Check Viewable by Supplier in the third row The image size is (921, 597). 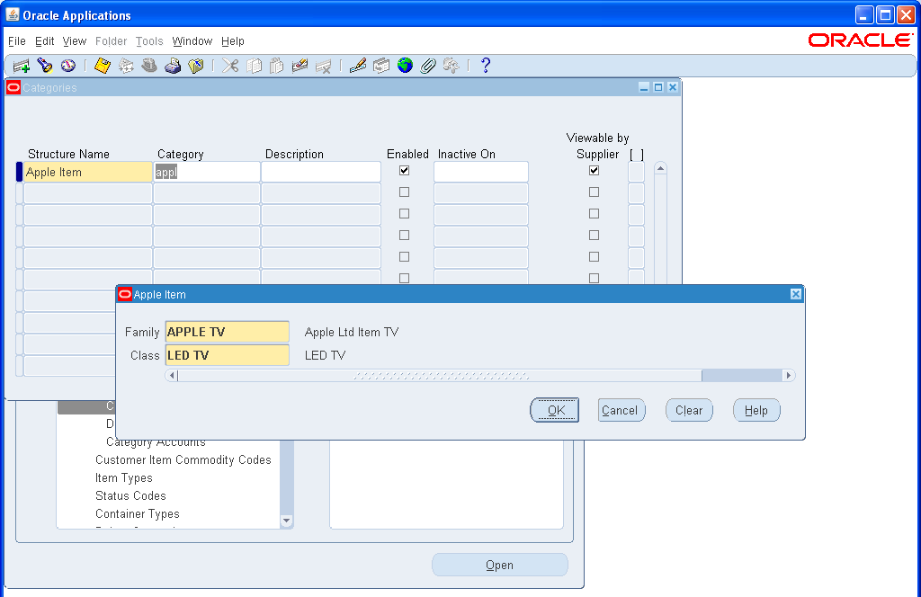(x=594, y=214)
